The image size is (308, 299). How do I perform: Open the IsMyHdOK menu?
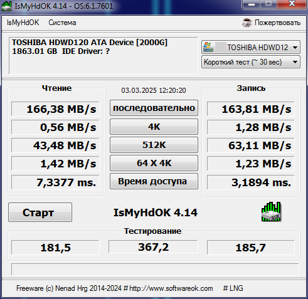click(23, 23)
